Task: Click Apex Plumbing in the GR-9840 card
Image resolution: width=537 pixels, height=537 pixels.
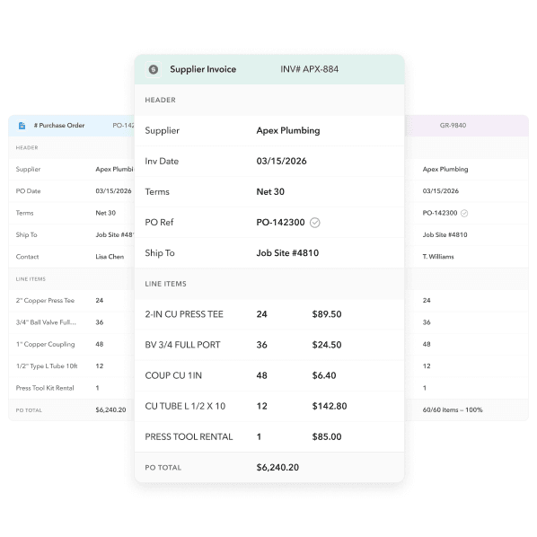Action: [x=445, y=169]
